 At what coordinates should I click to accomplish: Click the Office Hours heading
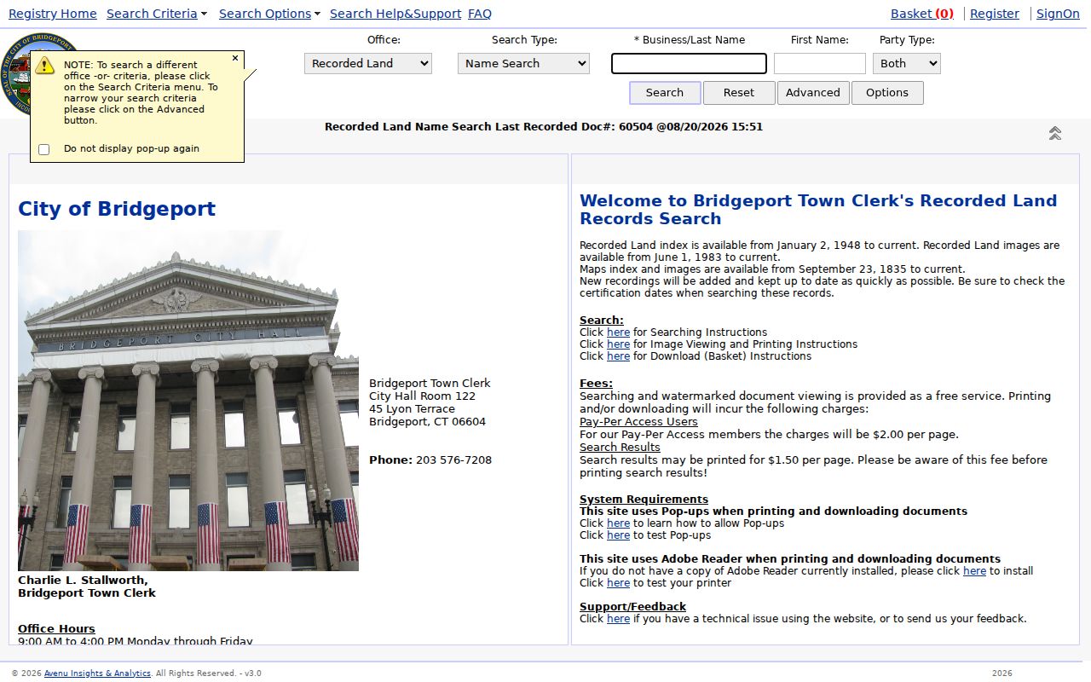pyautogui.click(x=56, y=629)
